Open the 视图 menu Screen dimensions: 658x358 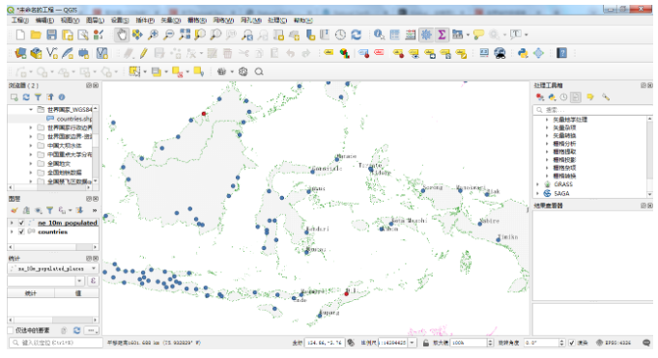70,20
